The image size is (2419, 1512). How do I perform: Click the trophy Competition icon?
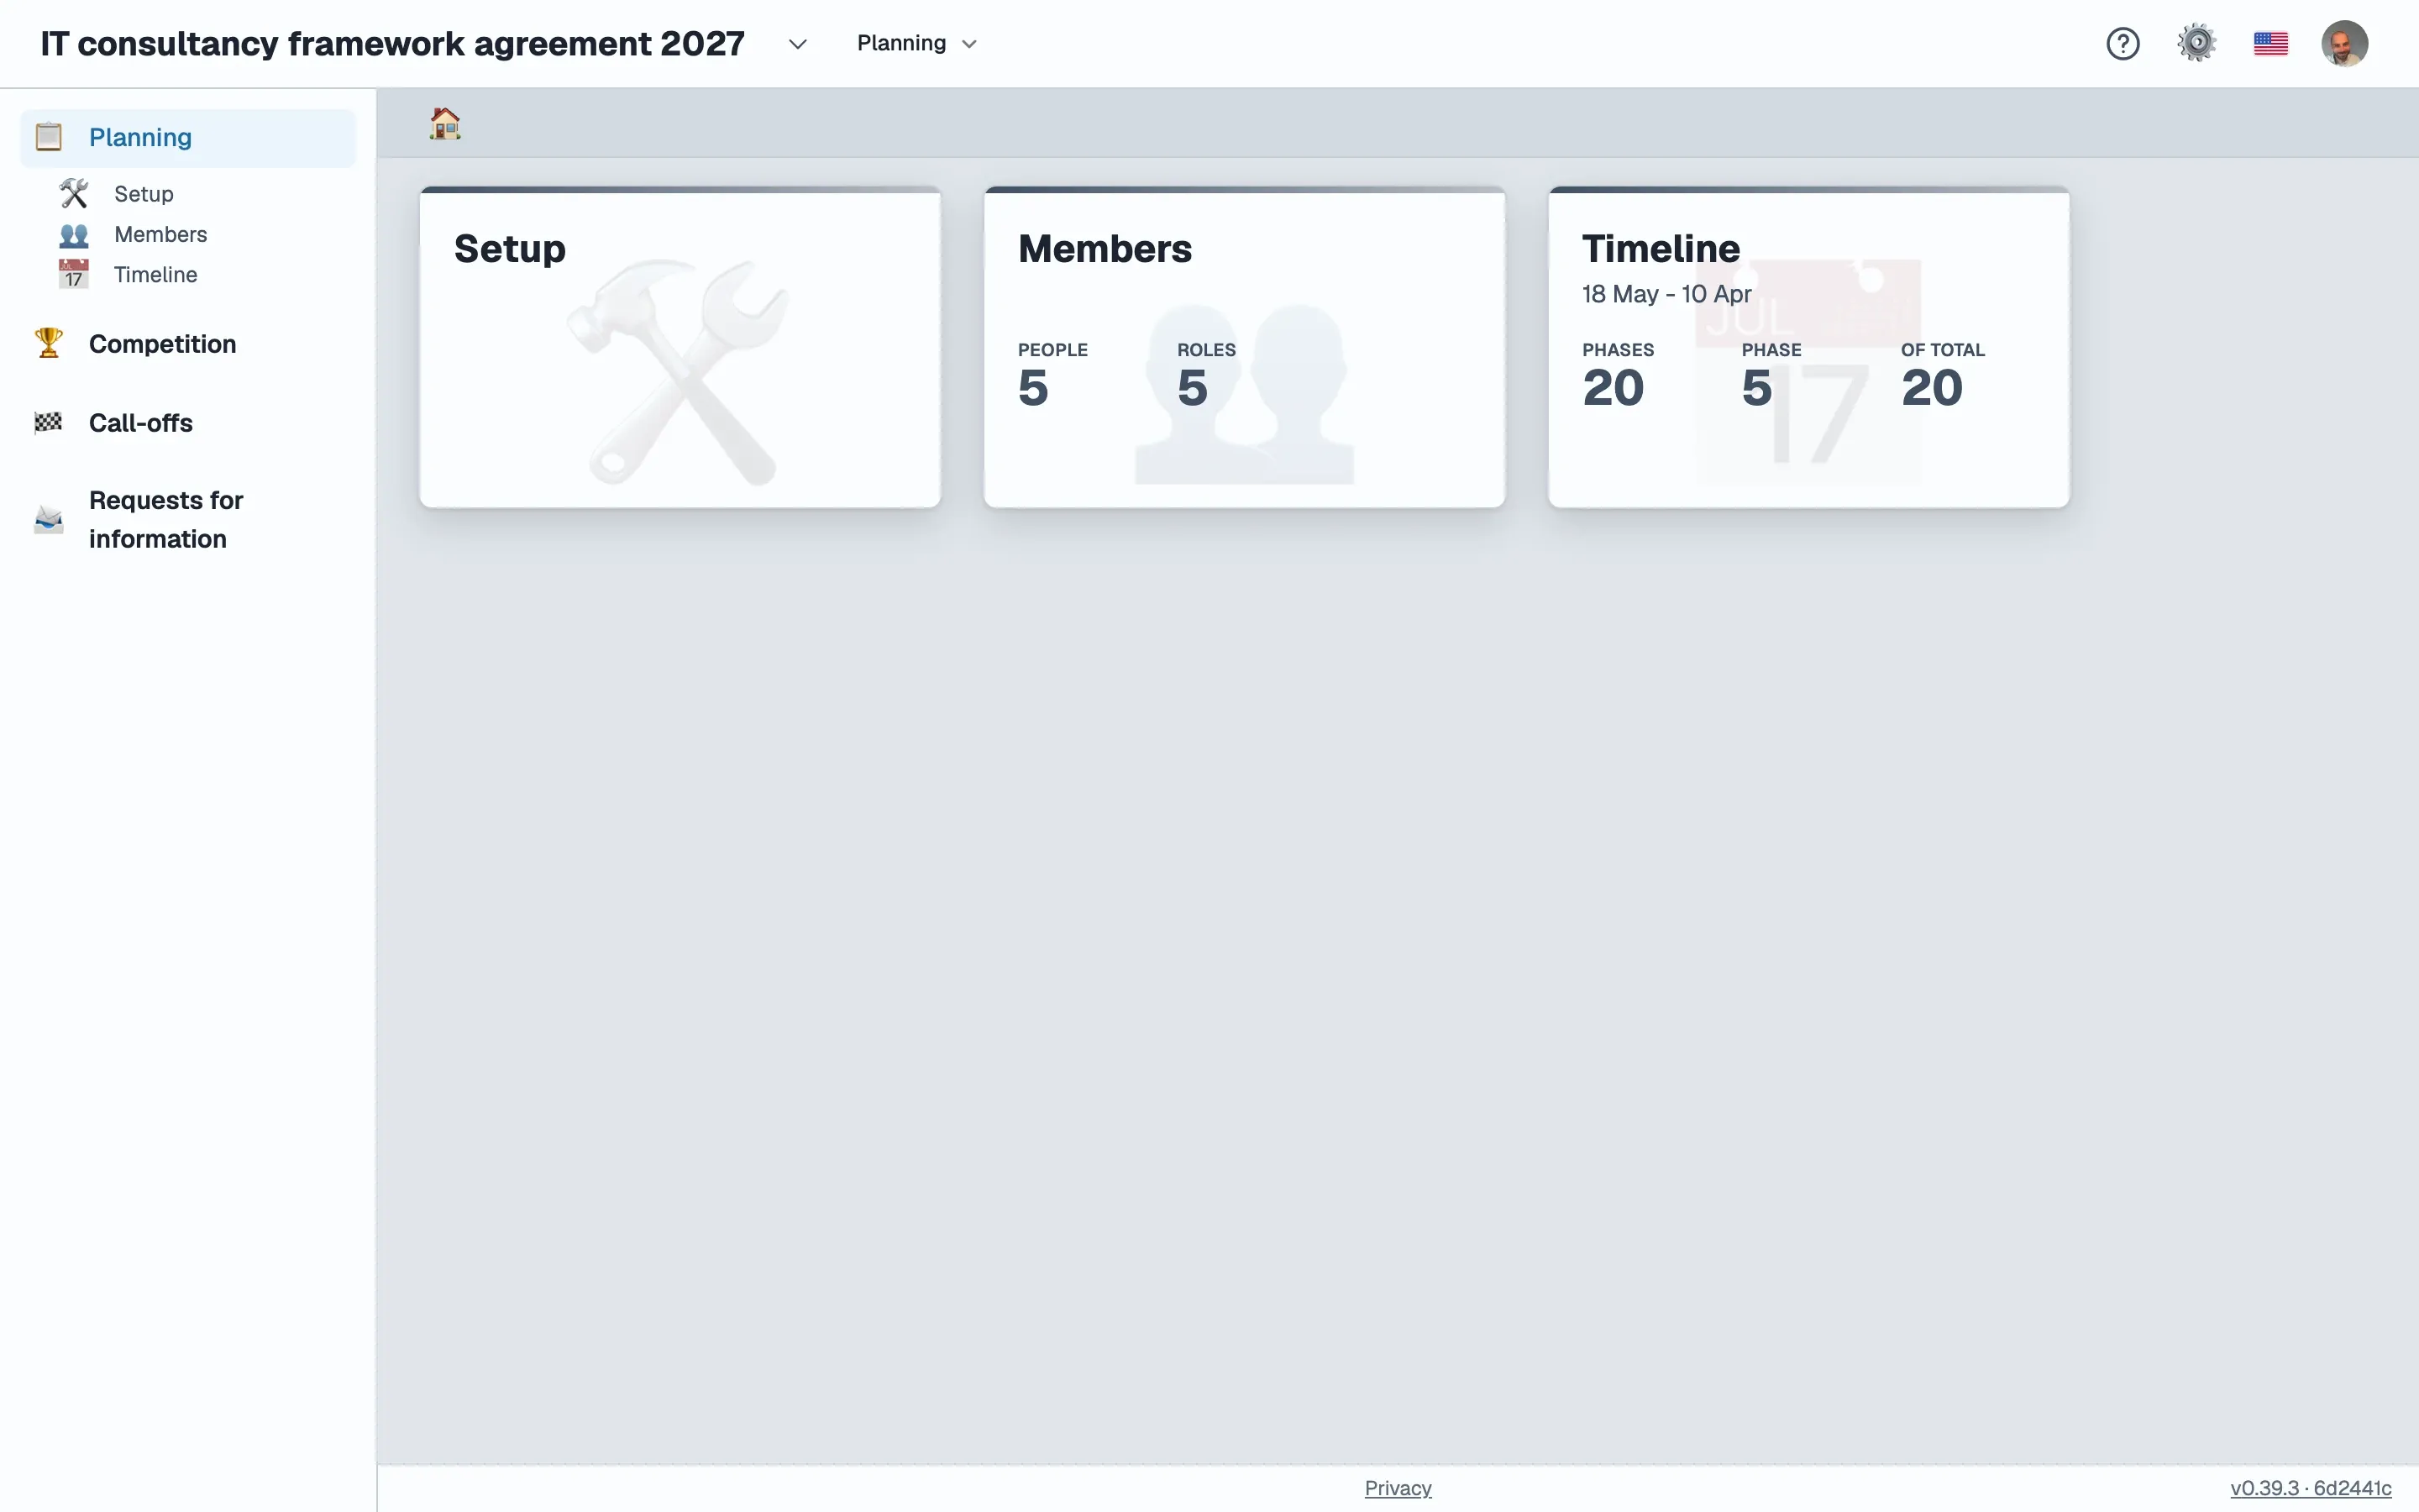48,343
